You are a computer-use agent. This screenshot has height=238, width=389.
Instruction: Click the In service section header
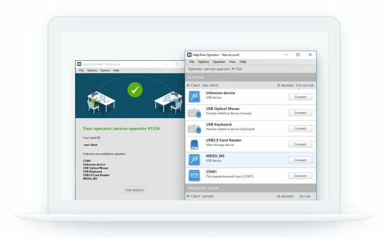tap(251, 78)
